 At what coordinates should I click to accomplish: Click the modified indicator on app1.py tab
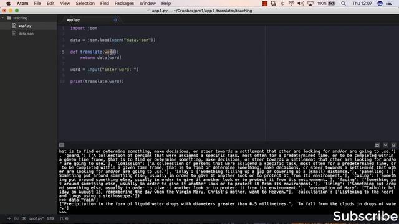115,20
